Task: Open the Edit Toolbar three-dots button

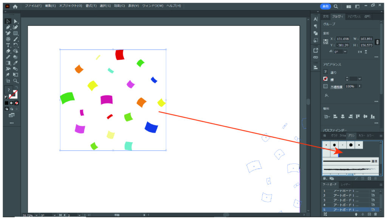Action: tap(12, 123)
